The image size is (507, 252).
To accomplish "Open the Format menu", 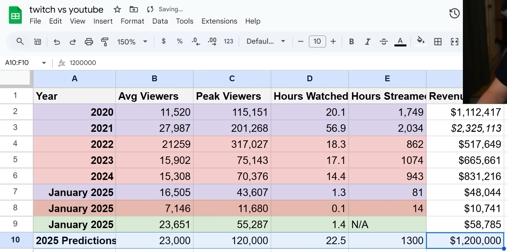I will [132, 21].
